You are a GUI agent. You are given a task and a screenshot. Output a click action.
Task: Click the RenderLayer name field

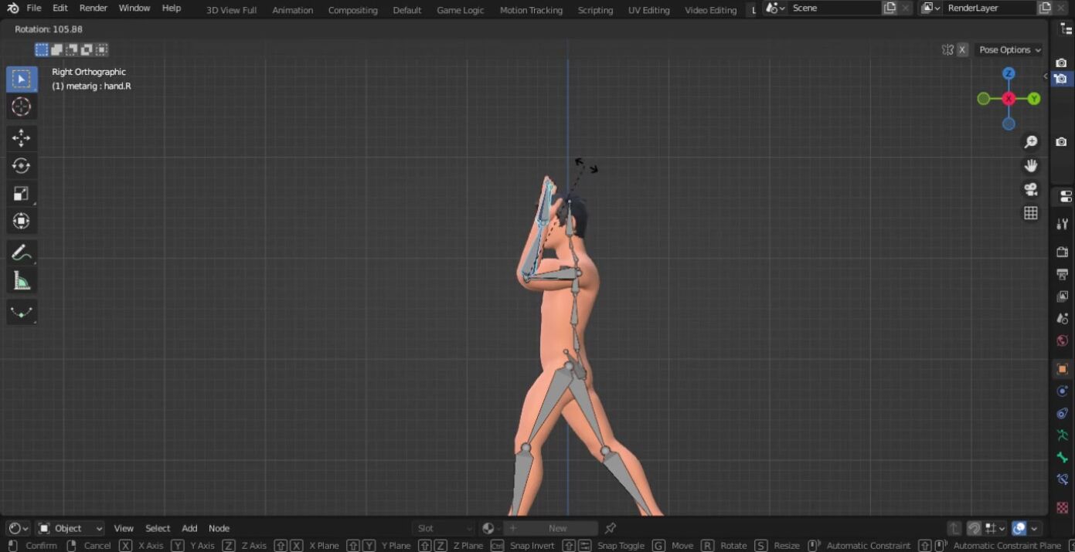click(988, 8)
